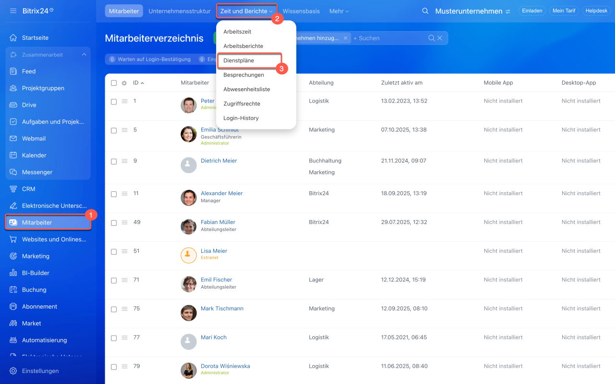
Task: Choose Besprechungen from the dropdown
Action: pos(244,75)
